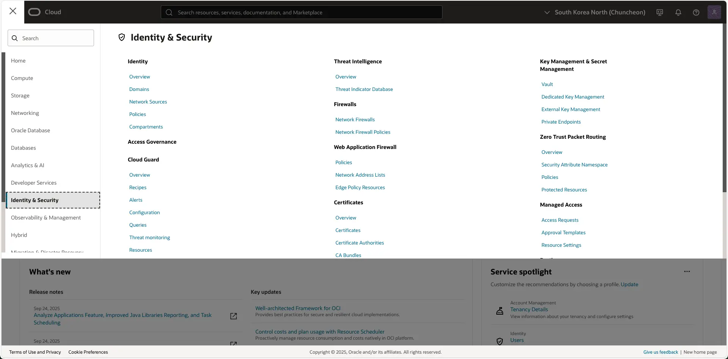Viewport: 728px width, 359px height.
Task: Open Terms of Use and Privacy link
Action: pyautogui.click(x=35, y=352)
